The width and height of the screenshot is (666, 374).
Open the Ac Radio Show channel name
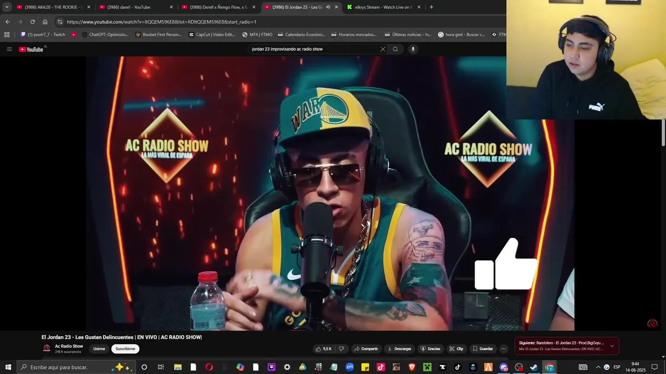(69, 346)
